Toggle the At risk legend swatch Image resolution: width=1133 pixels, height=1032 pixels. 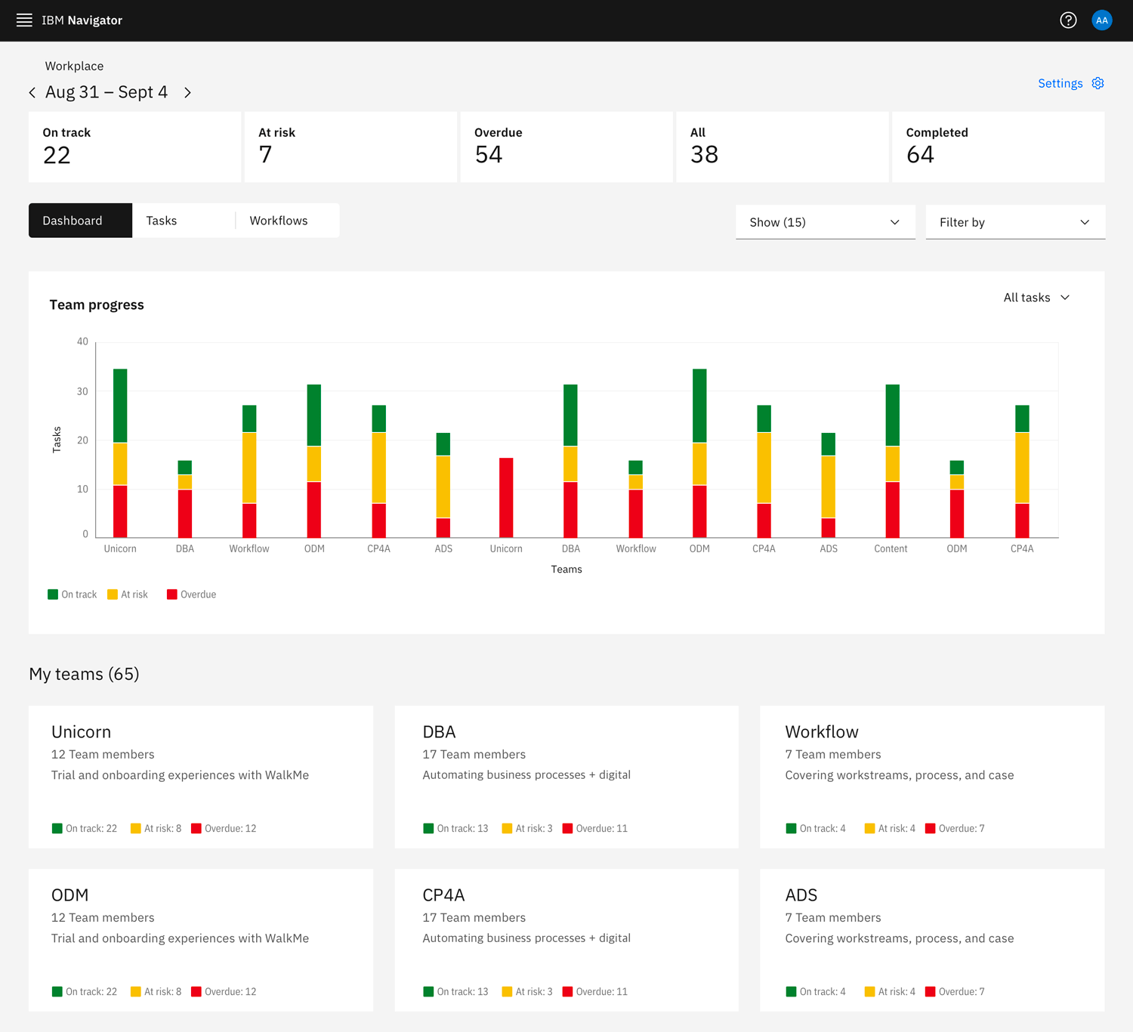[x=113, y=595]
